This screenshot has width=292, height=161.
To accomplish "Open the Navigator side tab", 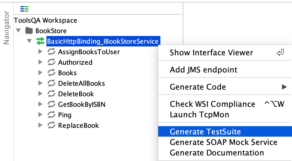I will (x=7, y=28).
